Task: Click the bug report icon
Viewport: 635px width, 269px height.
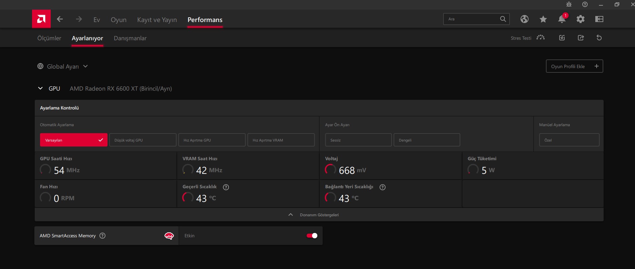Action: click(569, 4)
